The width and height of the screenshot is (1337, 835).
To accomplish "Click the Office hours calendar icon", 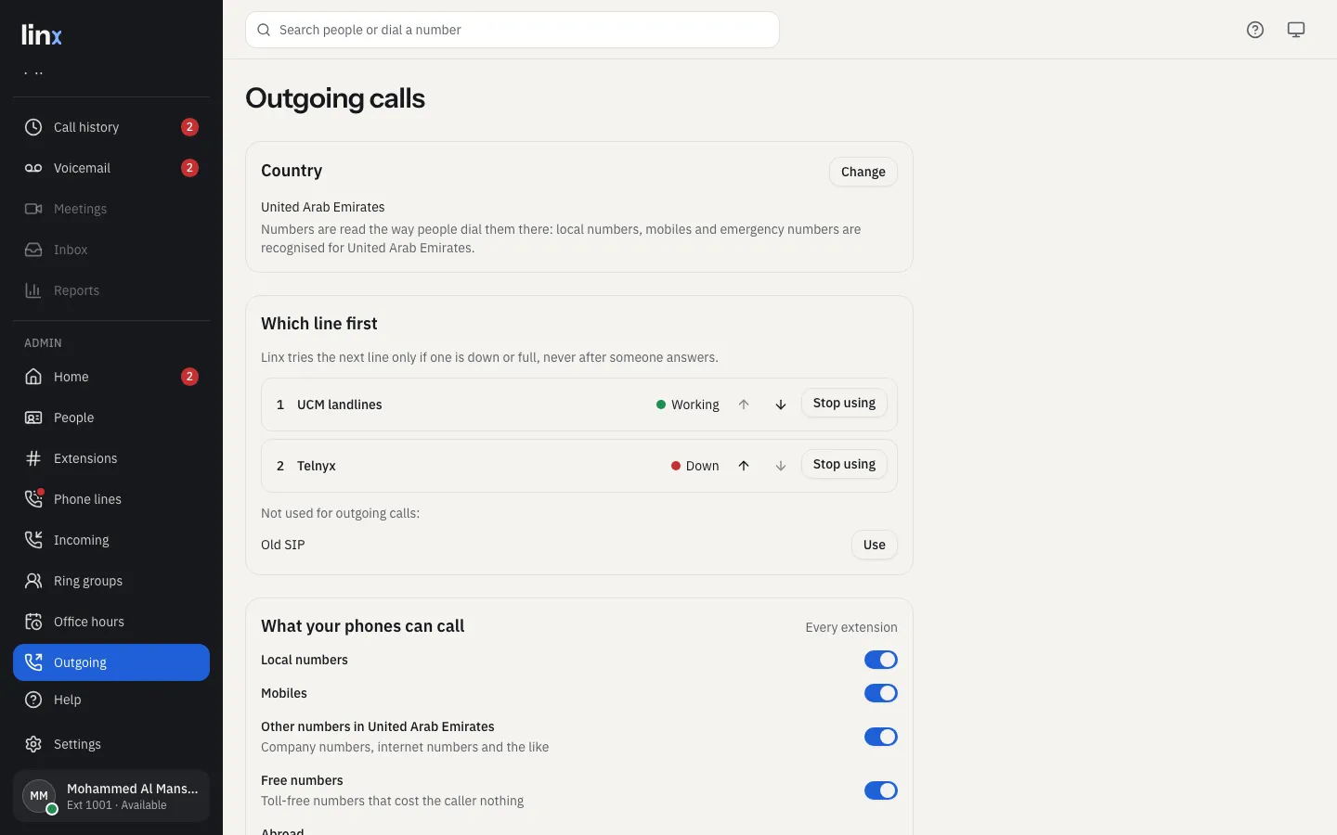I will pyautogui.click(x=33, y=622).
